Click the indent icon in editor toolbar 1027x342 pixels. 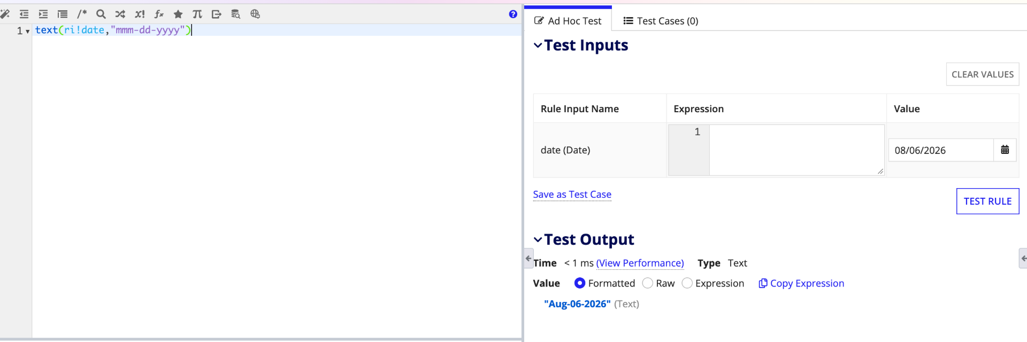(x=43, y=14)
